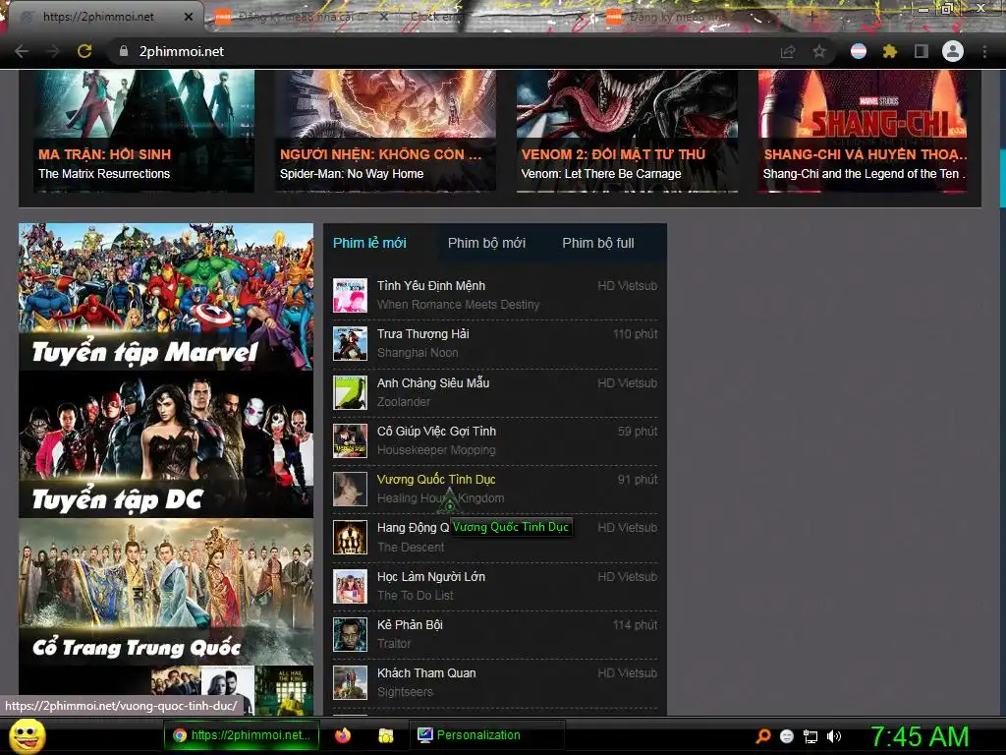Image resolution: width=1006 pixels, height=755 pixels.
Task: Open the Hang Động movie titled The Descent
Action: [x=414, y=528]
